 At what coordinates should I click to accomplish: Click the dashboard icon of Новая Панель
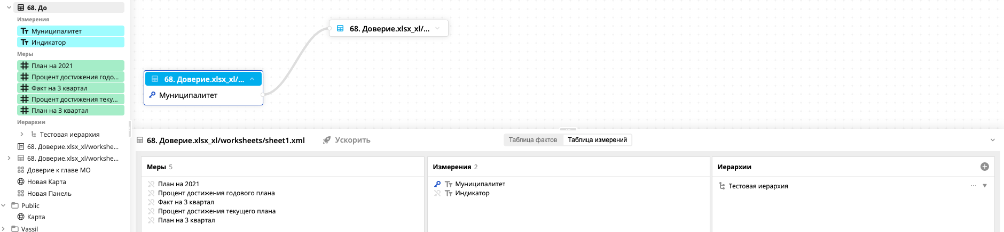[x=21, y=193]
